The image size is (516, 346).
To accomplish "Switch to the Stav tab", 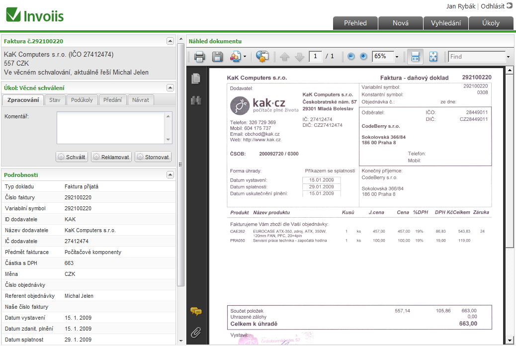I will point(55,100).
